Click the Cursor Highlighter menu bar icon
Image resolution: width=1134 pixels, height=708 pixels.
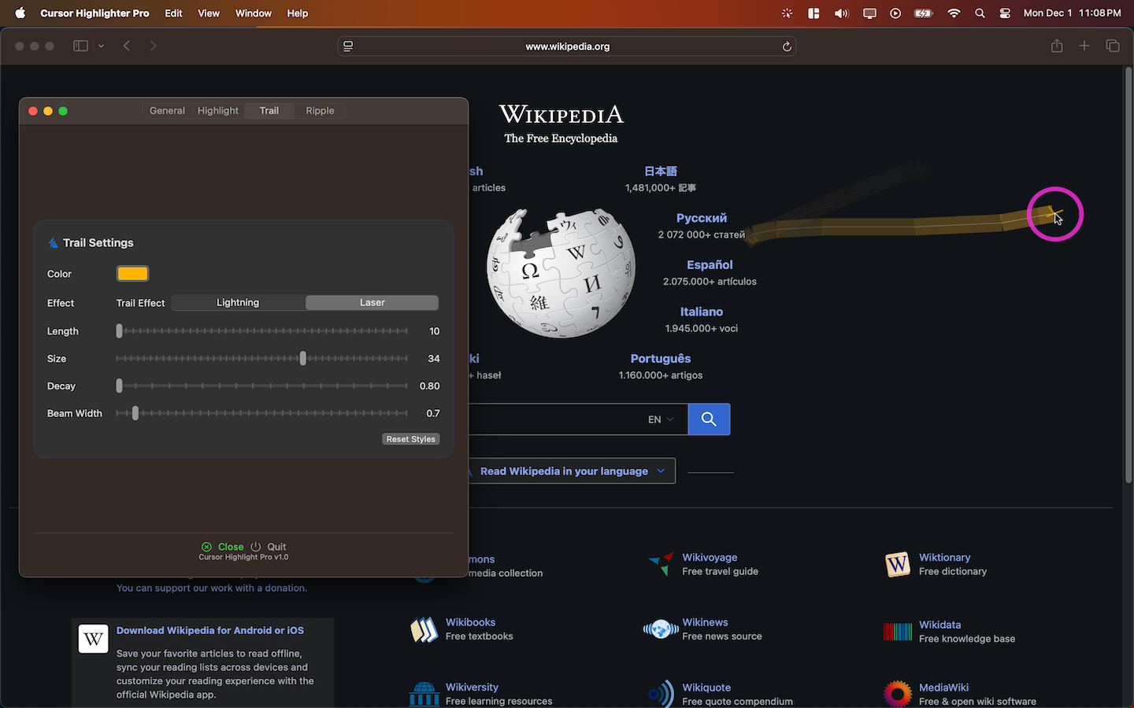tap(787, 13)
